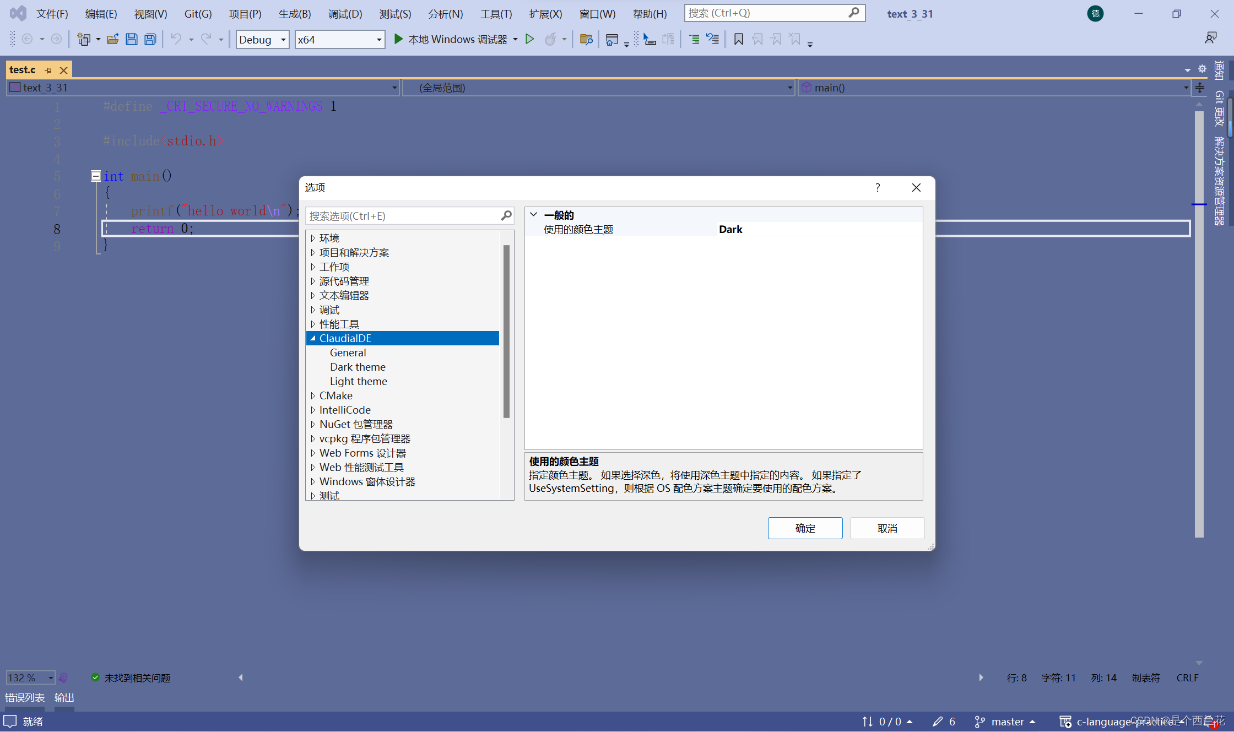Viewport: 1234px width, 732px height.
Task: Expand the 文本编辑器 options node
Action: click(x=313, y=296)
